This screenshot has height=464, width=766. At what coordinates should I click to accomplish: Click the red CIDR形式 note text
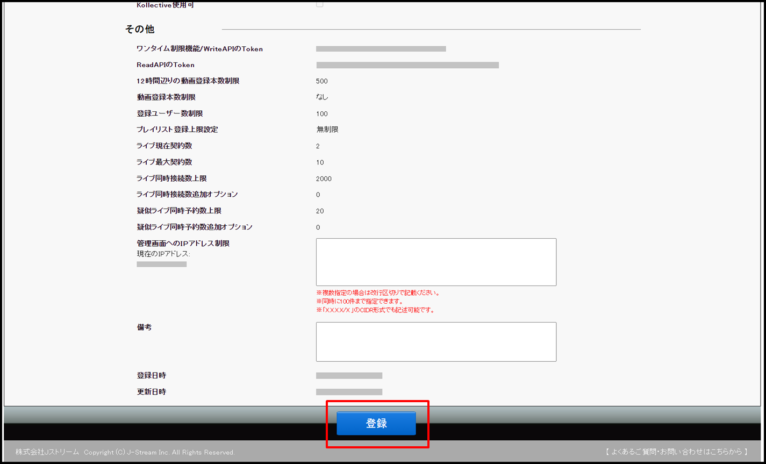click(x=375, y=310)
